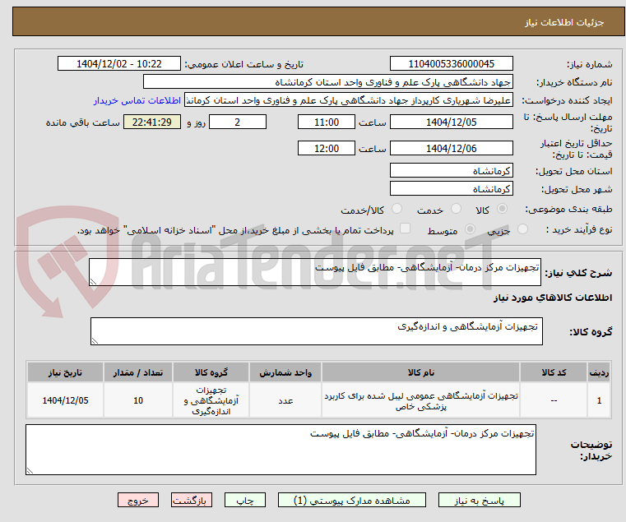Click the 'واحد شمارش' column header
Screen dimensions: 626x522
[285, 372]
